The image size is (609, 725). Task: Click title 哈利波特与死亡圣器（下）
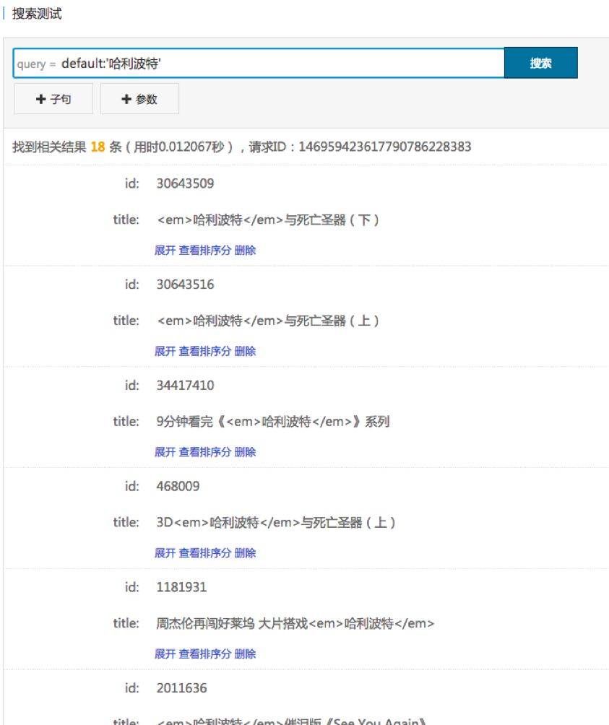pyautogui.click(x=268, y=220)
